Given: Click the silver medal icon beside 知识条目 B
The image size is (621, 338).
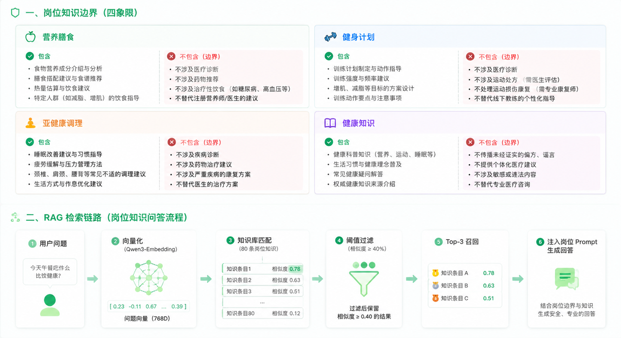Looking at the screenshot, I should click(435, 286).
